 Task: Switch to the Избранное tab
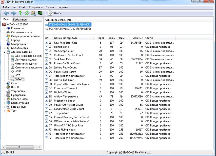coord(20,19)
